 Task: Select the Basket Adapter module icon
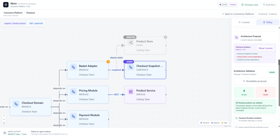73,67
